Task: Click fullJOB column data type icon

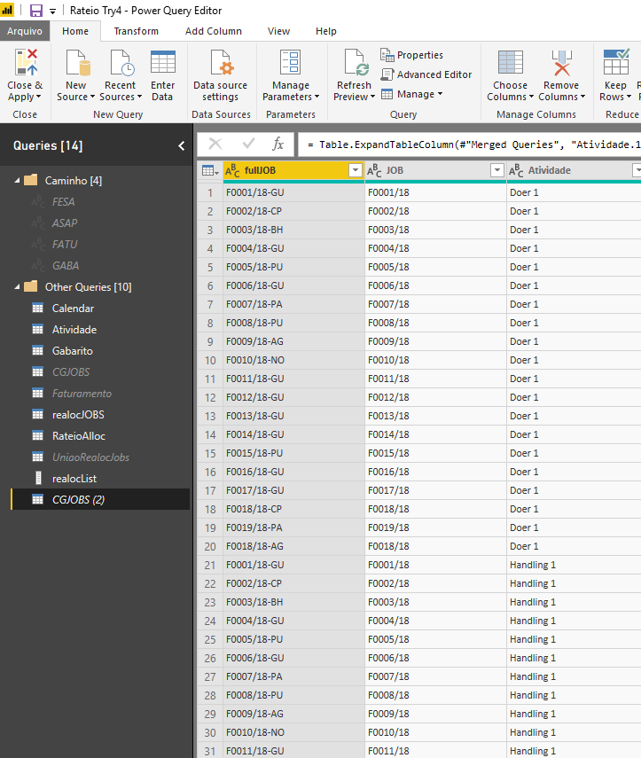Action: point(232,170)
